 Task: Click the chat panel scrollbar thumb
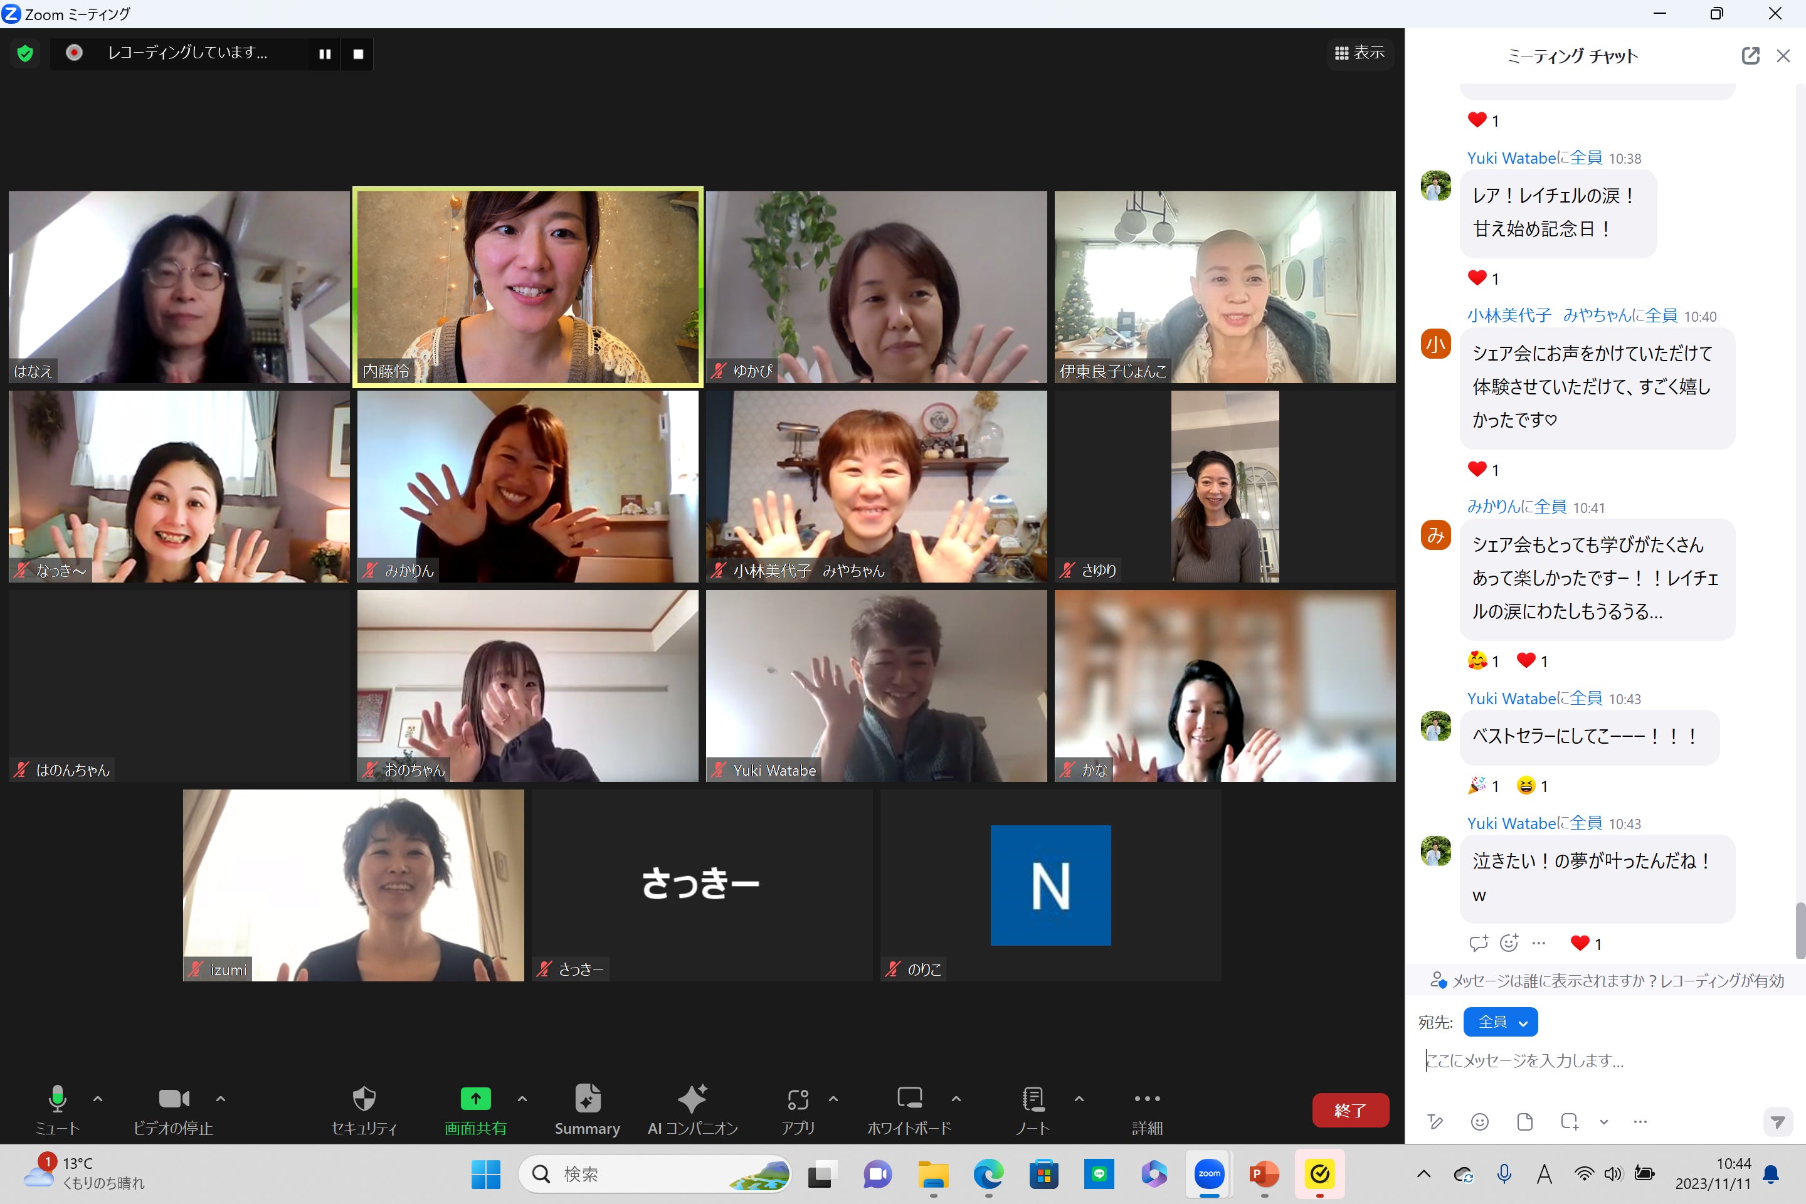tap(1799, 931)
